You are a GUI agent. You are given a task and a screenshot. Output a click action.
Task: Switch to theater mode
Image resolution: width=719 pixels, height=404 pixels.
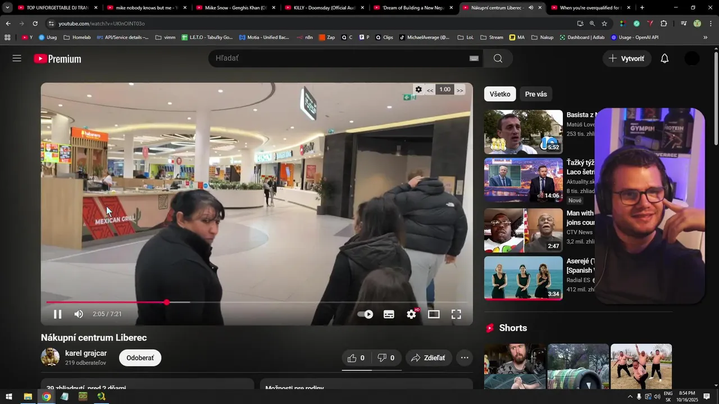pos(434,314)
